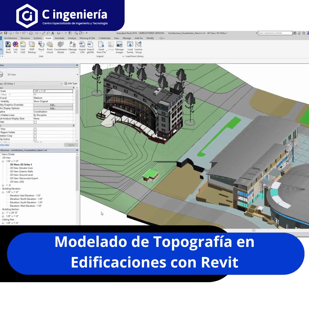Select the Point Cloud tool
The image size is (309, 309).
(x=50, y=46)
